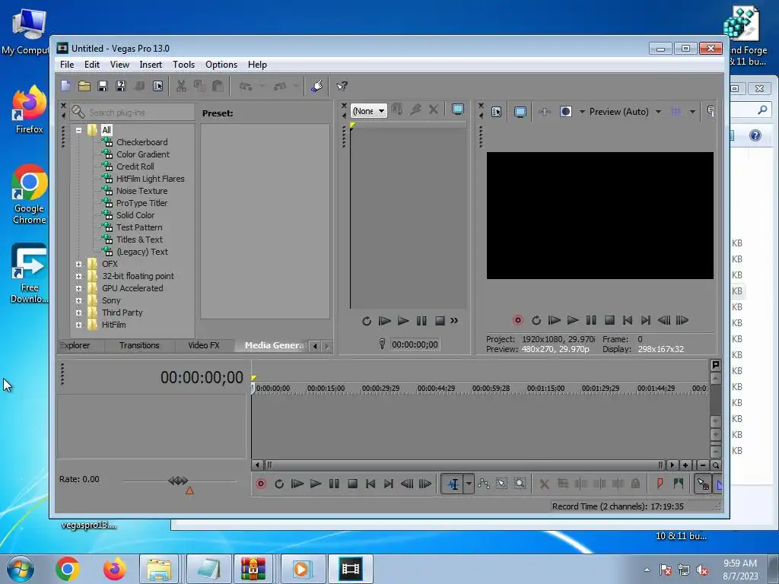Select ProType Titler in the list

click(141, 203)
